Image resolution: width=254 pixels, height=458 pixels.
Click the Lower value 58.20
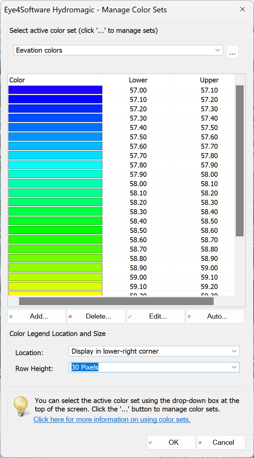(138, 202)
